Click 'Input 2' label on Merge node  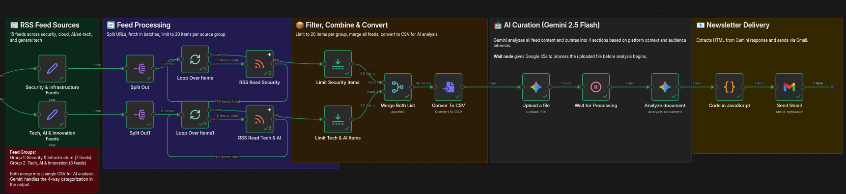(373, 91)
